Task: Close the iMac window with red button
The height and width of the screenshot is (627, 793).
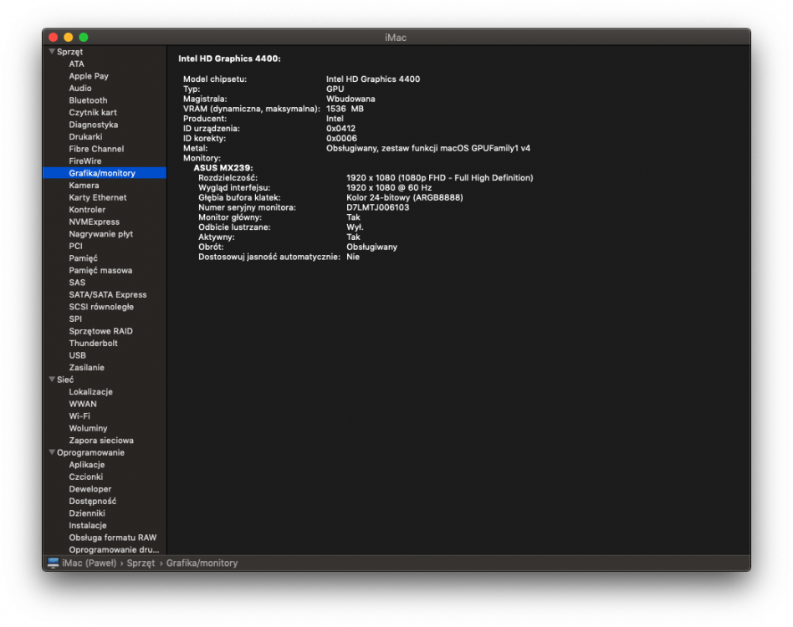Action: click(53, 37)
